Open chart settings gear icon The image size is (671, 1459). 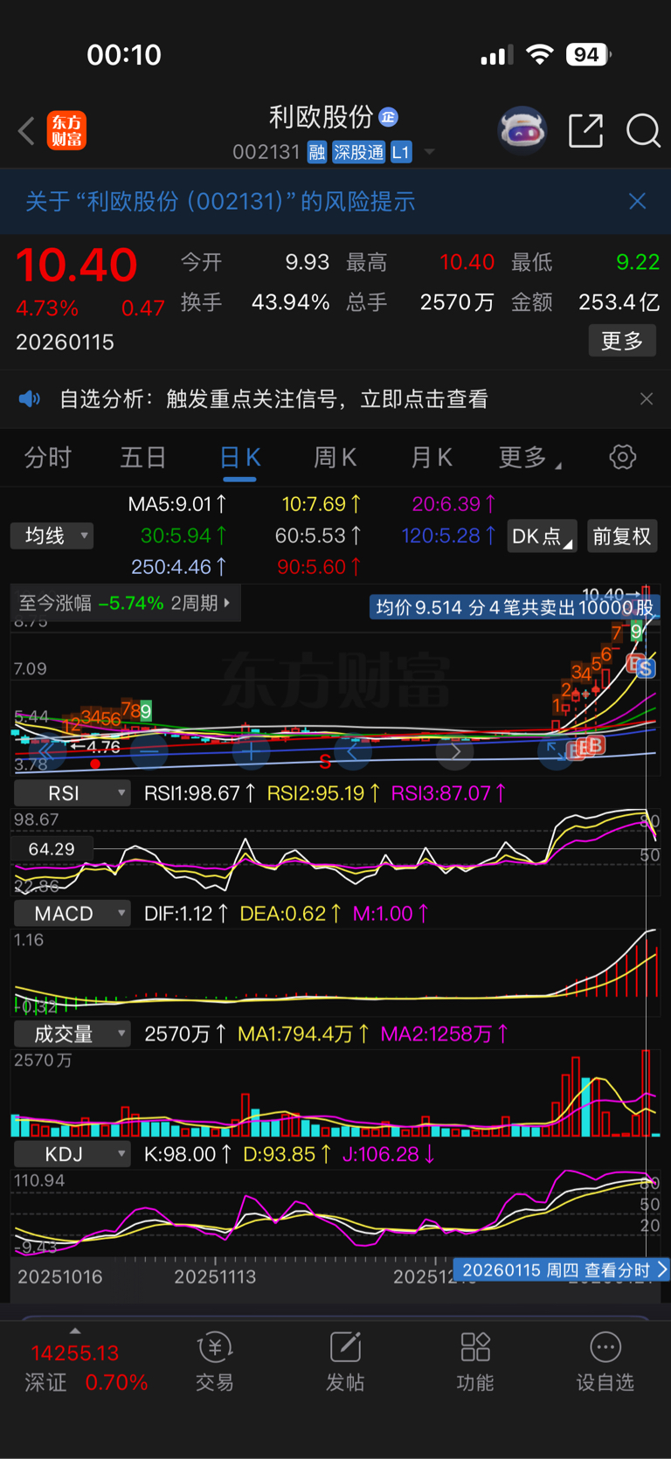[622, 457]
